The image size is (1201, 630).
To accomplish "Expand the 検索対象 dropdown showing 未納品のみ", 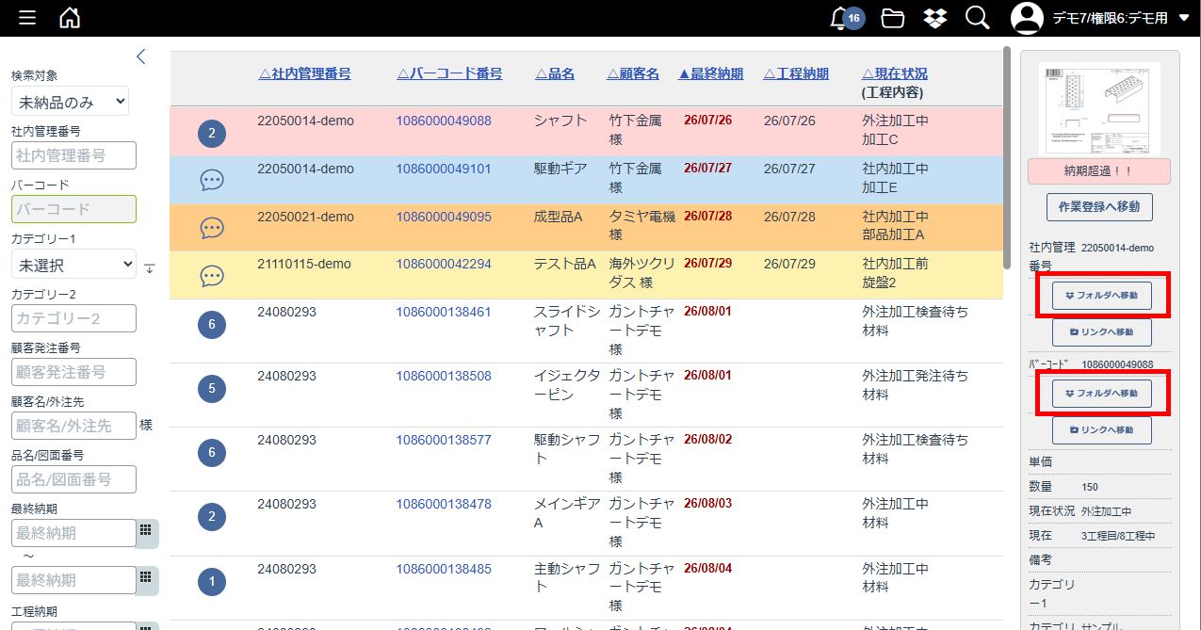I will 70,101.
